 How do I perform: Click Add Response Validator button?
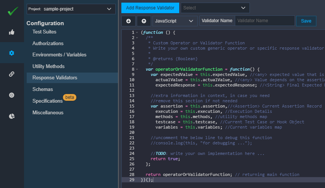point(150,8)
